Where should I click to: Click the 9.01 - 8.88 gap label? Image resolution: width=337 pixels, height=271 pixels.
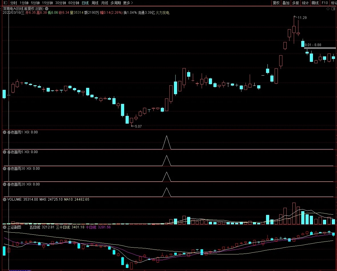pos(313,45)
